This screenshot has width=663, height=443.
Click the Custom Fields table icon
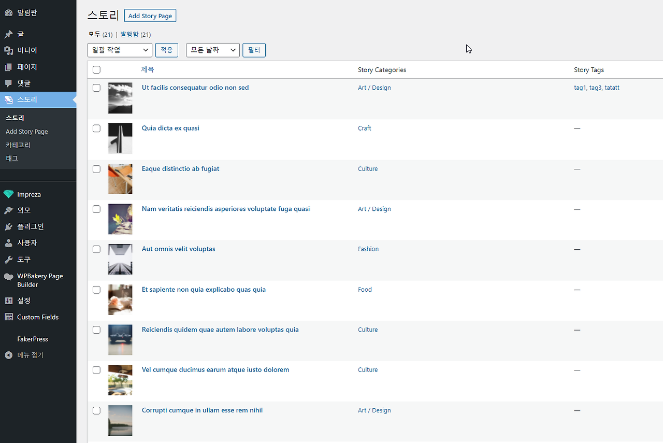coord(8,317)
